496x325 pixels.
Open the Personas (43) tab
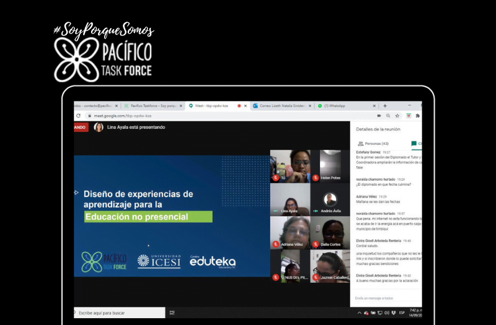coord(376,144)
